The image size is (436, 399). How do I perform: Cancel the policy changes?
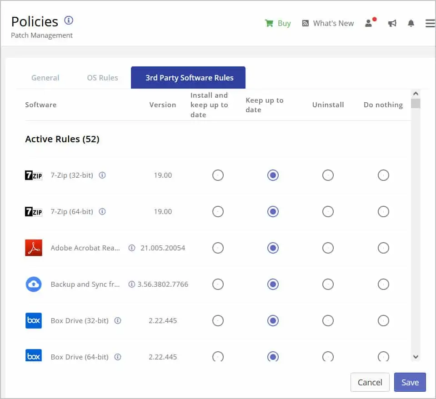(370, 382)
